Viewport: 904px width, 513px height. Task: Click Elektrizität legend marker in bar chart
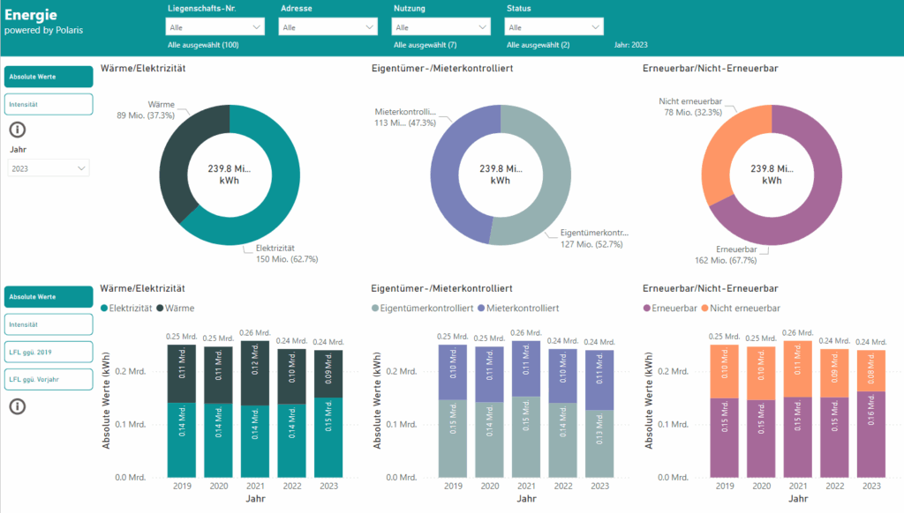106,309
